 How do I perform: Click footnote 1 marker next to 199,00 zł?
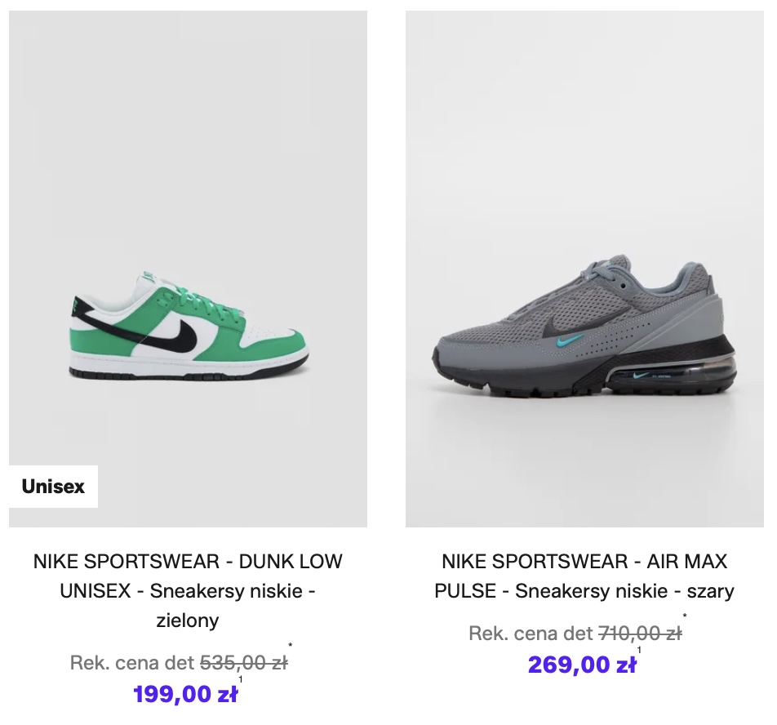pyautogui.click(x=241, y=679)
